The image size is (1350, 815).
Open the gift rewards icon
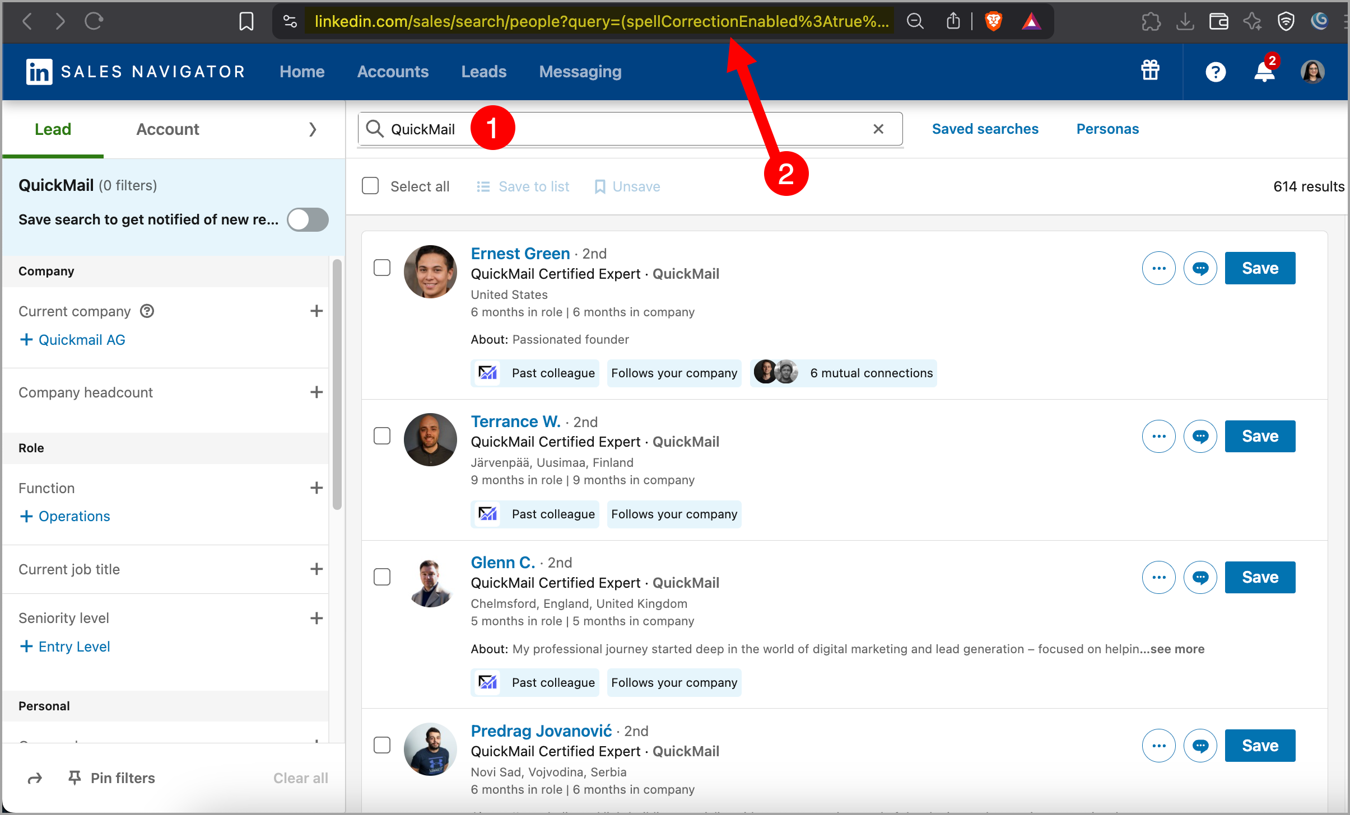(1150, 71)
